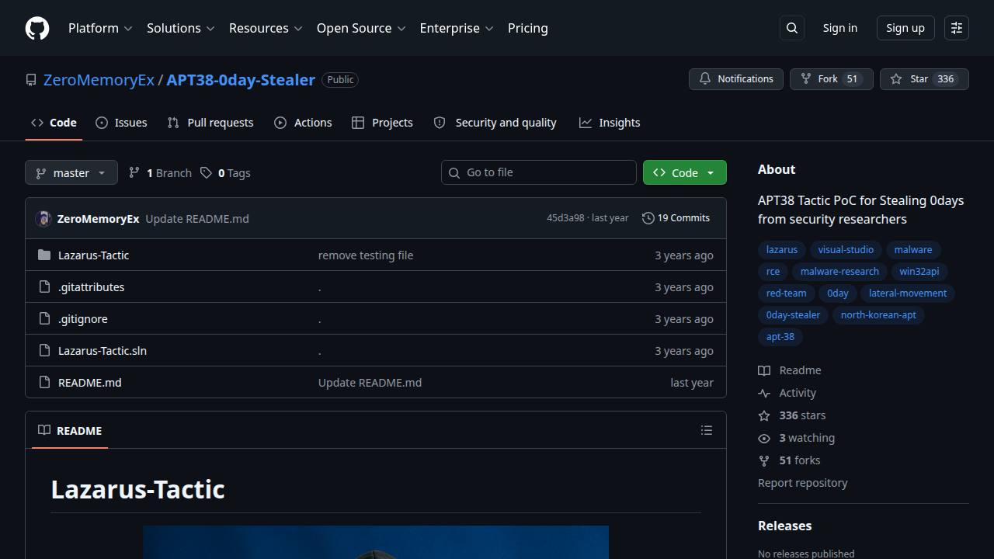
Task: Click the .gitignore file icon
Action: 44,319
